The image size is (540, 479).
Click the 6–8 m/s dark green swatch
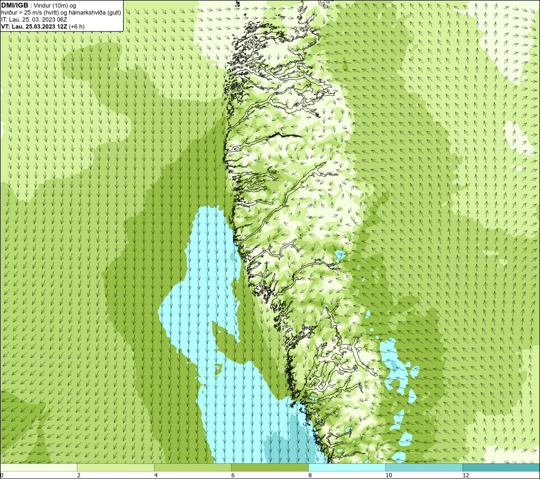point(269,467)
